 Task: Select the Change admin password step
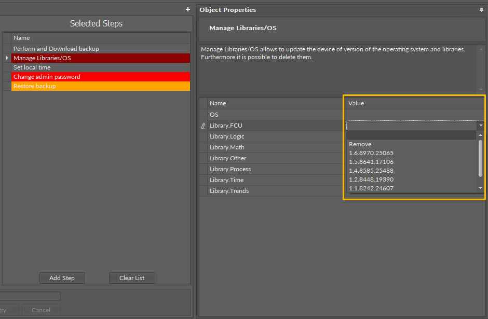click(47, 77)
